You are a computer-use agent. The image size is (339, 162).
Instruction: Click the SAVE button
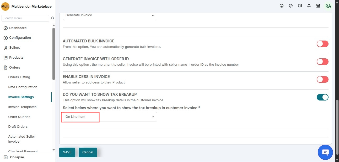coord(67,152)
